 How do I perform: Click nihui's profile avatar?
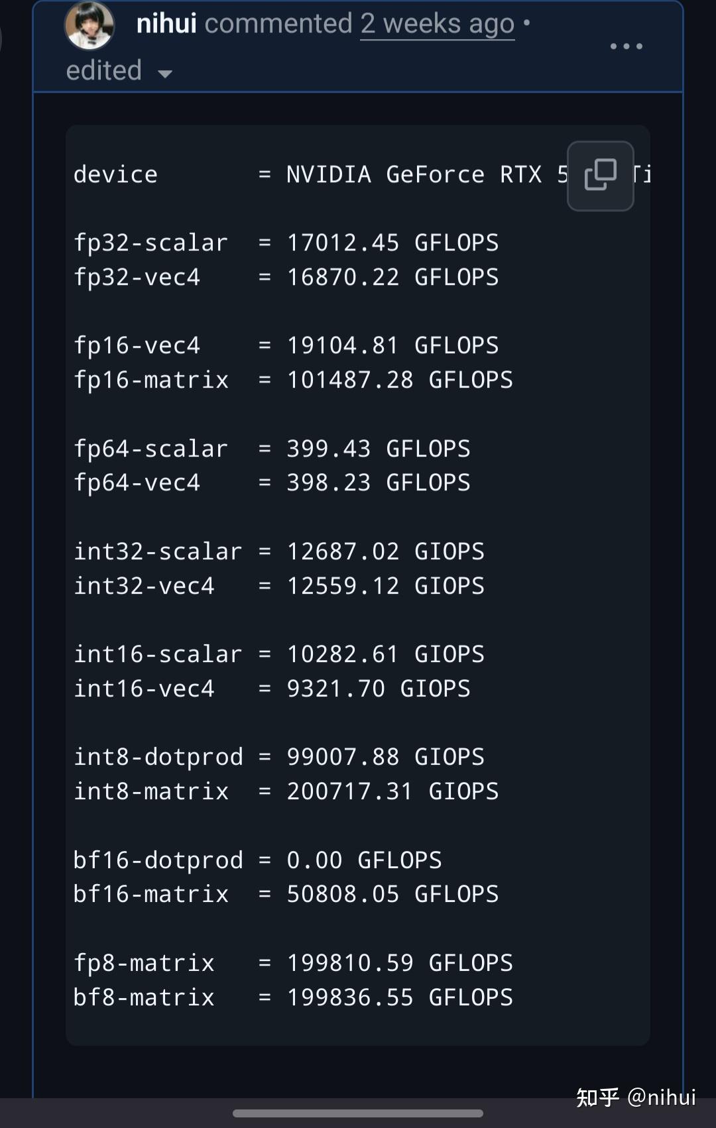pyautogui.click(x=89, y=27)
